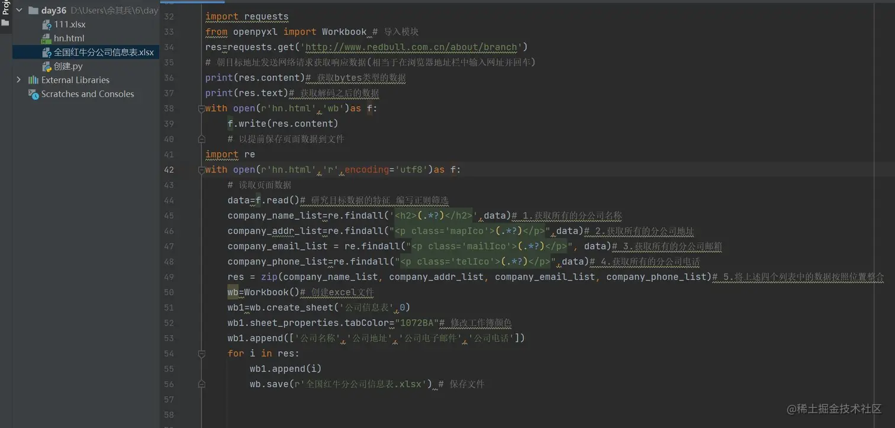Click the 111.xlsx file icon

pos(47,24)
